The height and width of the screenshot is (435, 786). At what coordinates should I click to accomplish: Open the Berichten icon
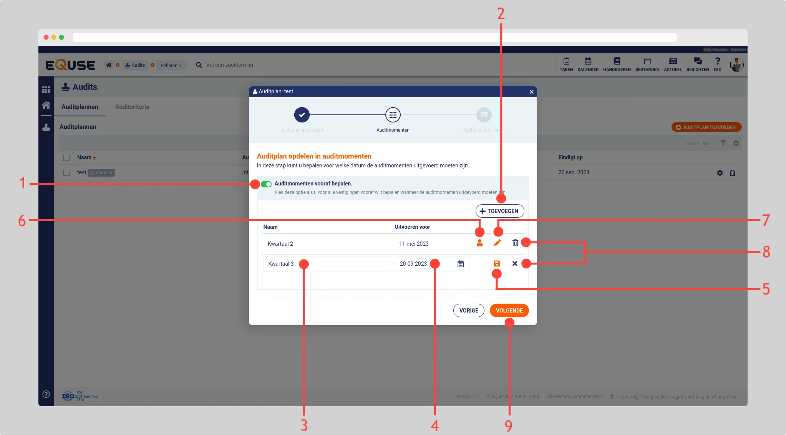pyautogui.click(x=698, y=65)
